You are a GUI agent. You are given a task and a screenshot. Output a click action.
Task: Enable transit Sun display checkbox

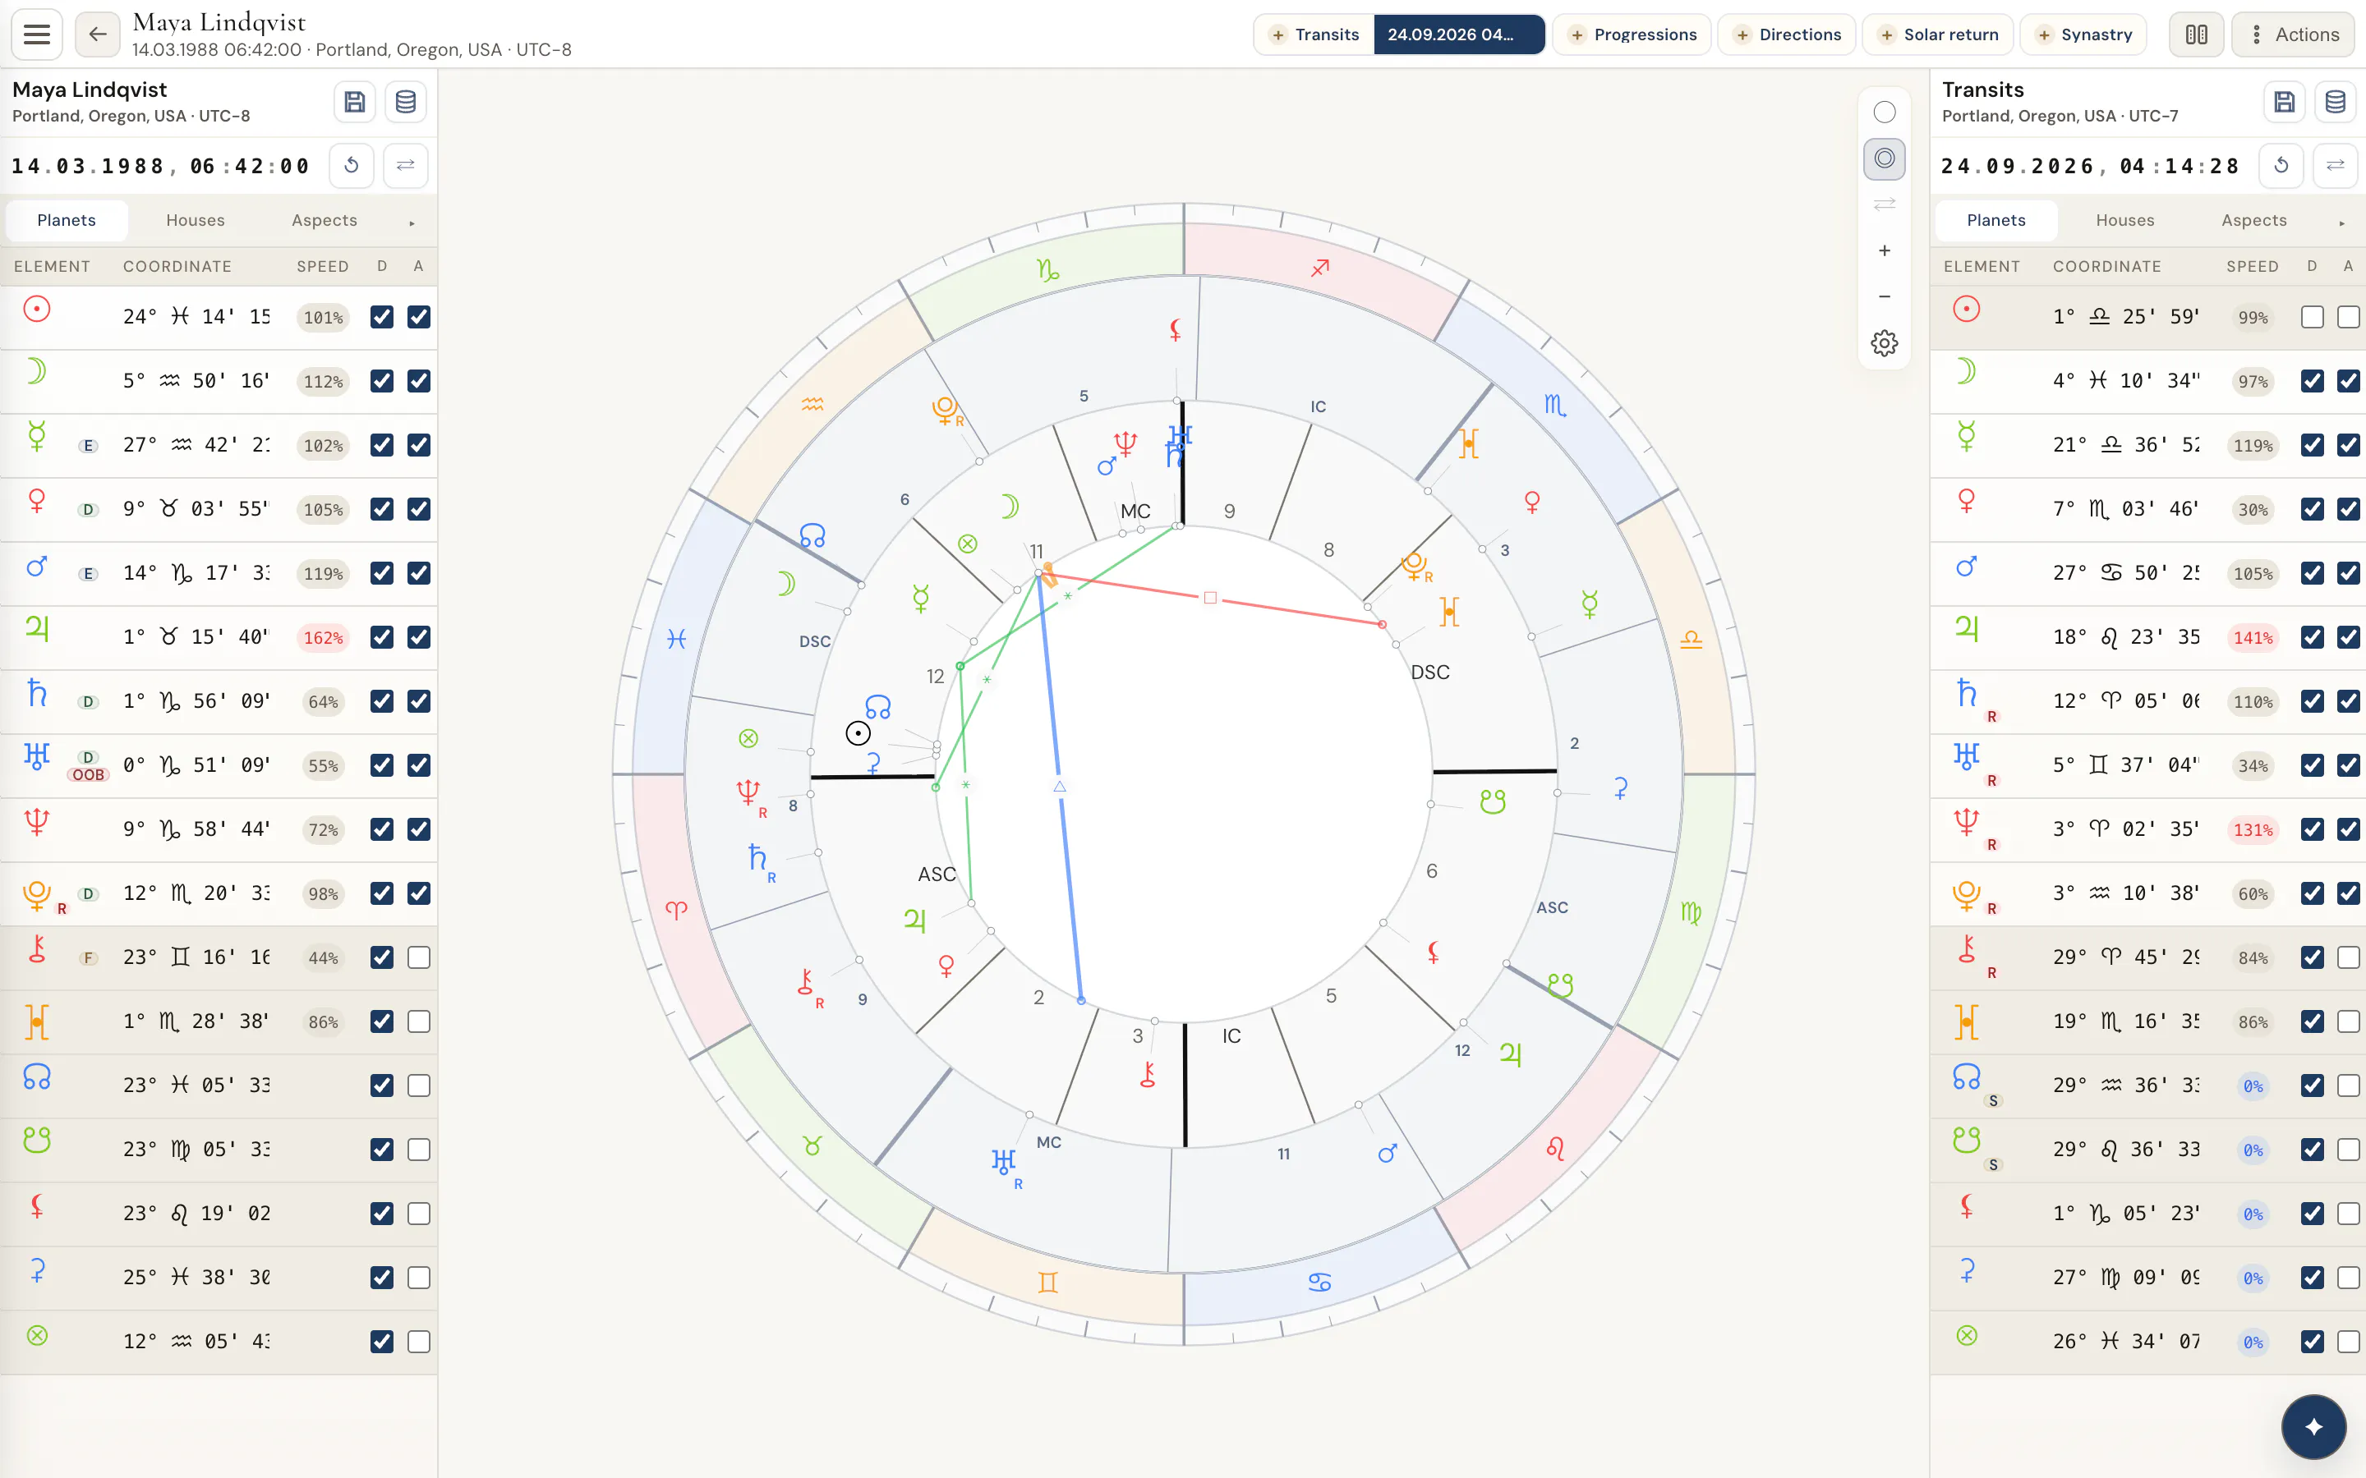(2313, 317)
